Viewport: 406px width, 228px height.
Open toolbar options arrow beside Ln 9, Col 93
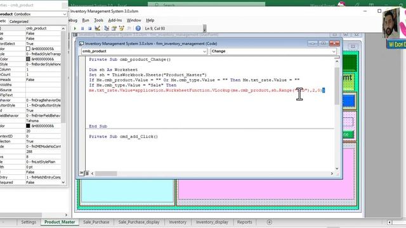coord(204,28)
